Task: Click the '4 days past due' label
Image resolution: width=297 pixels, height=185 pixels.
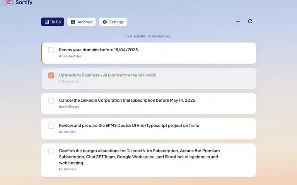Action: pyautogui.click(x=70, y=56)
